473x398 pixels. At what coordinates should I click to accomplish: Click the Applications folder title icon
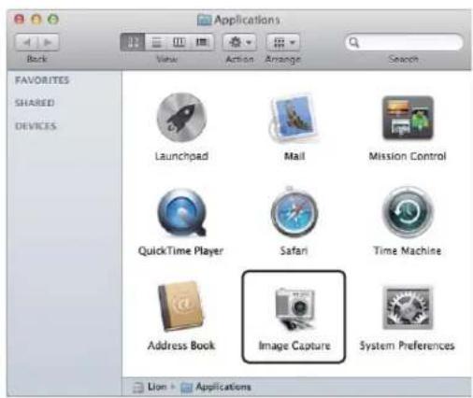[205, 21]
